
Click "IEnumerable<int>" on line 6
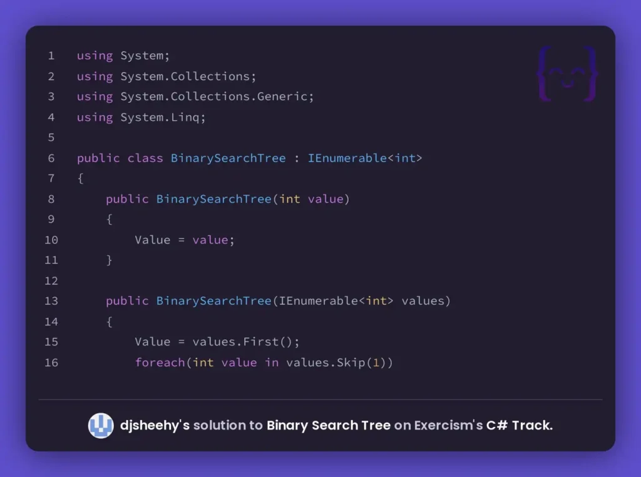(x=365, y=158)
